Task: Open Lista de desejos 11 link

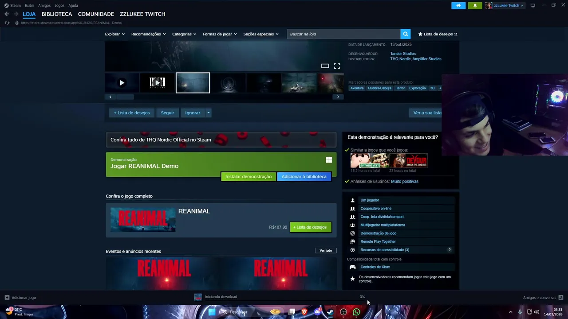Action: click(438, 34)
